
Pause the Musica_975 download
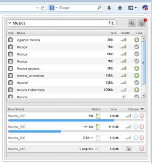pyautogui.click(x=136, y=115)
